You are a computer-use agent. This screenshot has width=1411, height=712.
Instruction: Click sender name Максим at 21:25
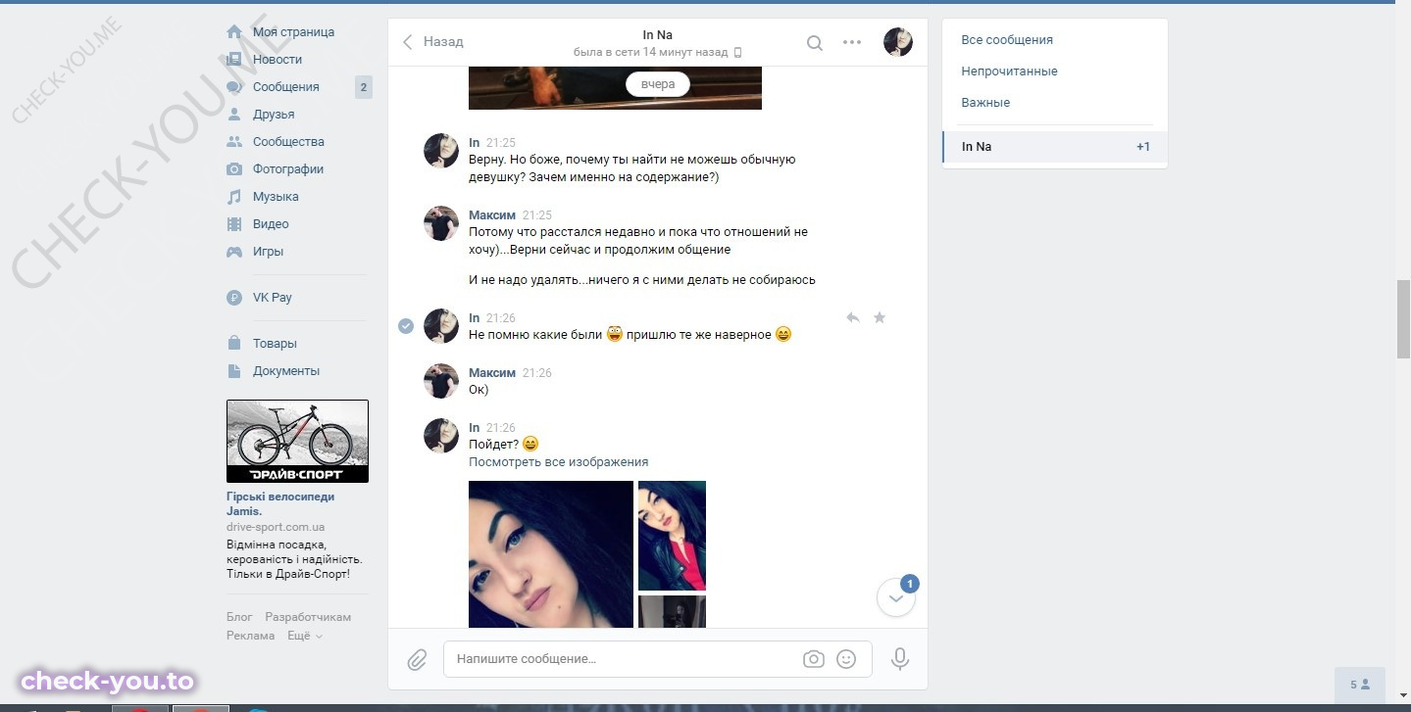click(492, 214)
